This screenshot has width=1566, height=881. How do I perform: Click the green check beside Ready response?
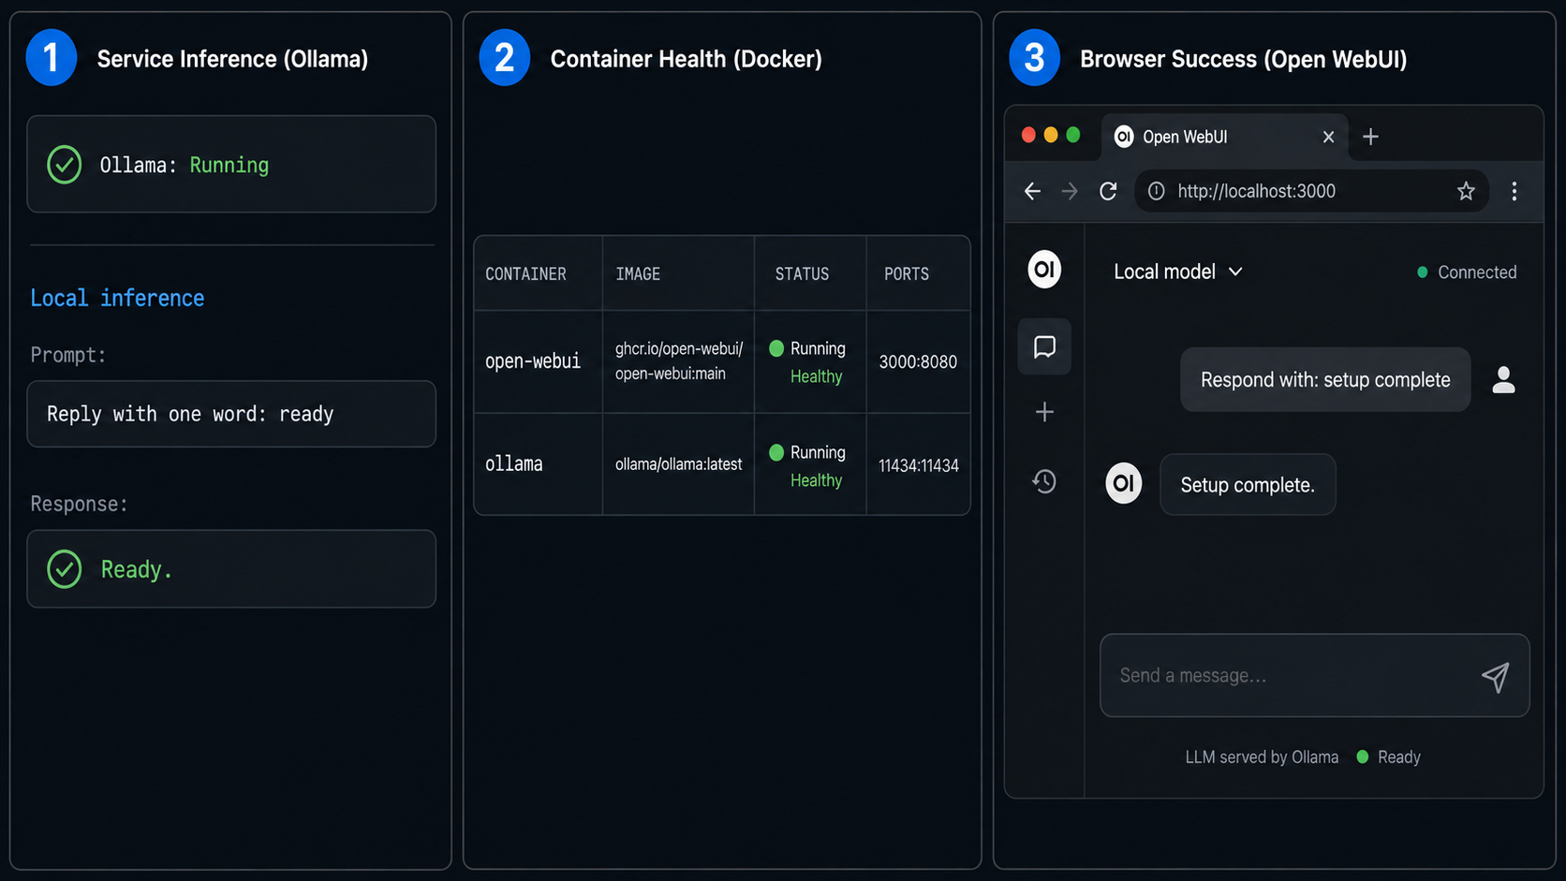click(x=65, y=569)
